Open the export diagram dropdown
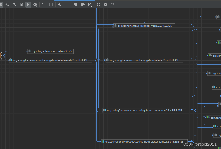221x149 pixels. click(90, 5)
